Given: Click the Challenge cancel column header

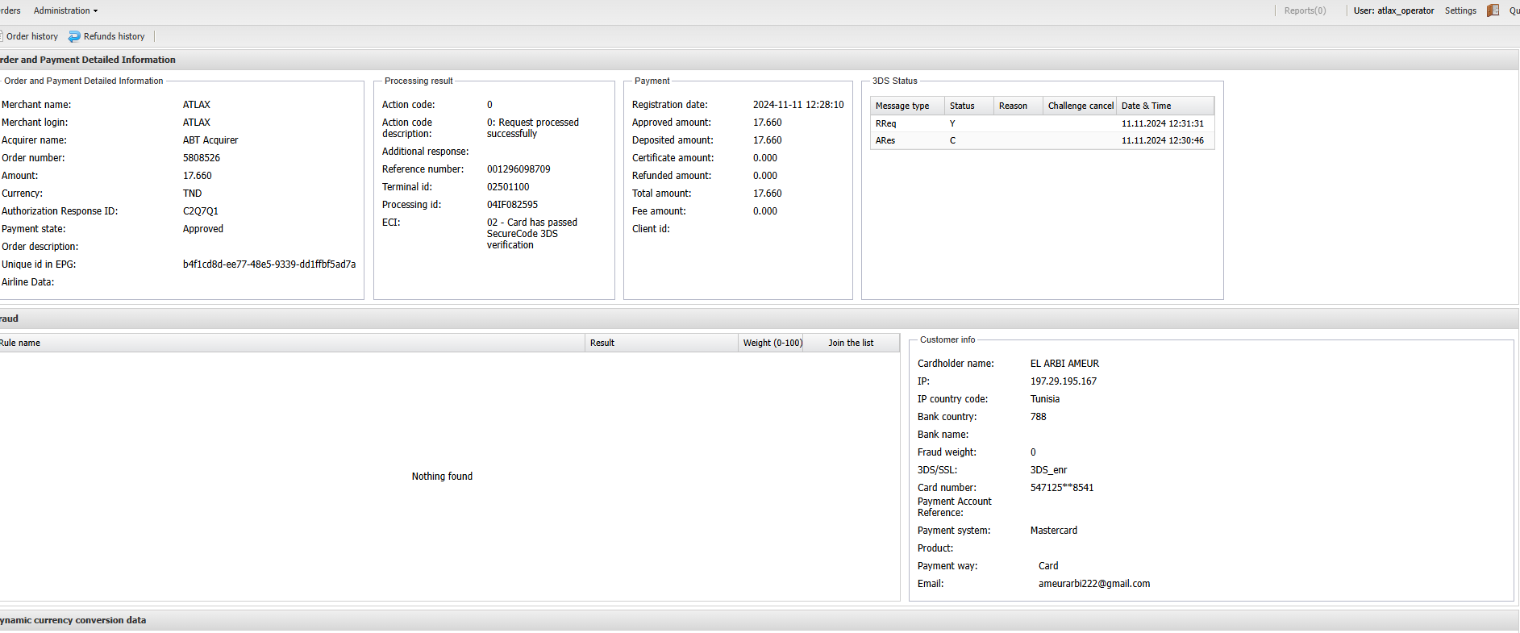Looking at the screenshot, I should pyautogui.click(x=1080, y=106).
